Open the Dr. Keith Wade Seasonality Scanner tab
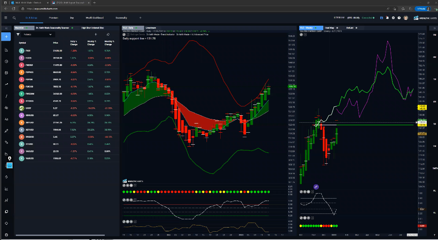The image size is (438, 240). (52, 28)
